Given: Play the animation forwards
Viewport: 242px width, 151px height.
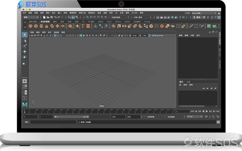Looking at the screenshot, I should pos(207,111).
